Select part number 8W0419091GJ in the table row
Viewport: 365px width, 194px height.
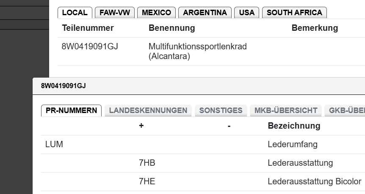90,46
